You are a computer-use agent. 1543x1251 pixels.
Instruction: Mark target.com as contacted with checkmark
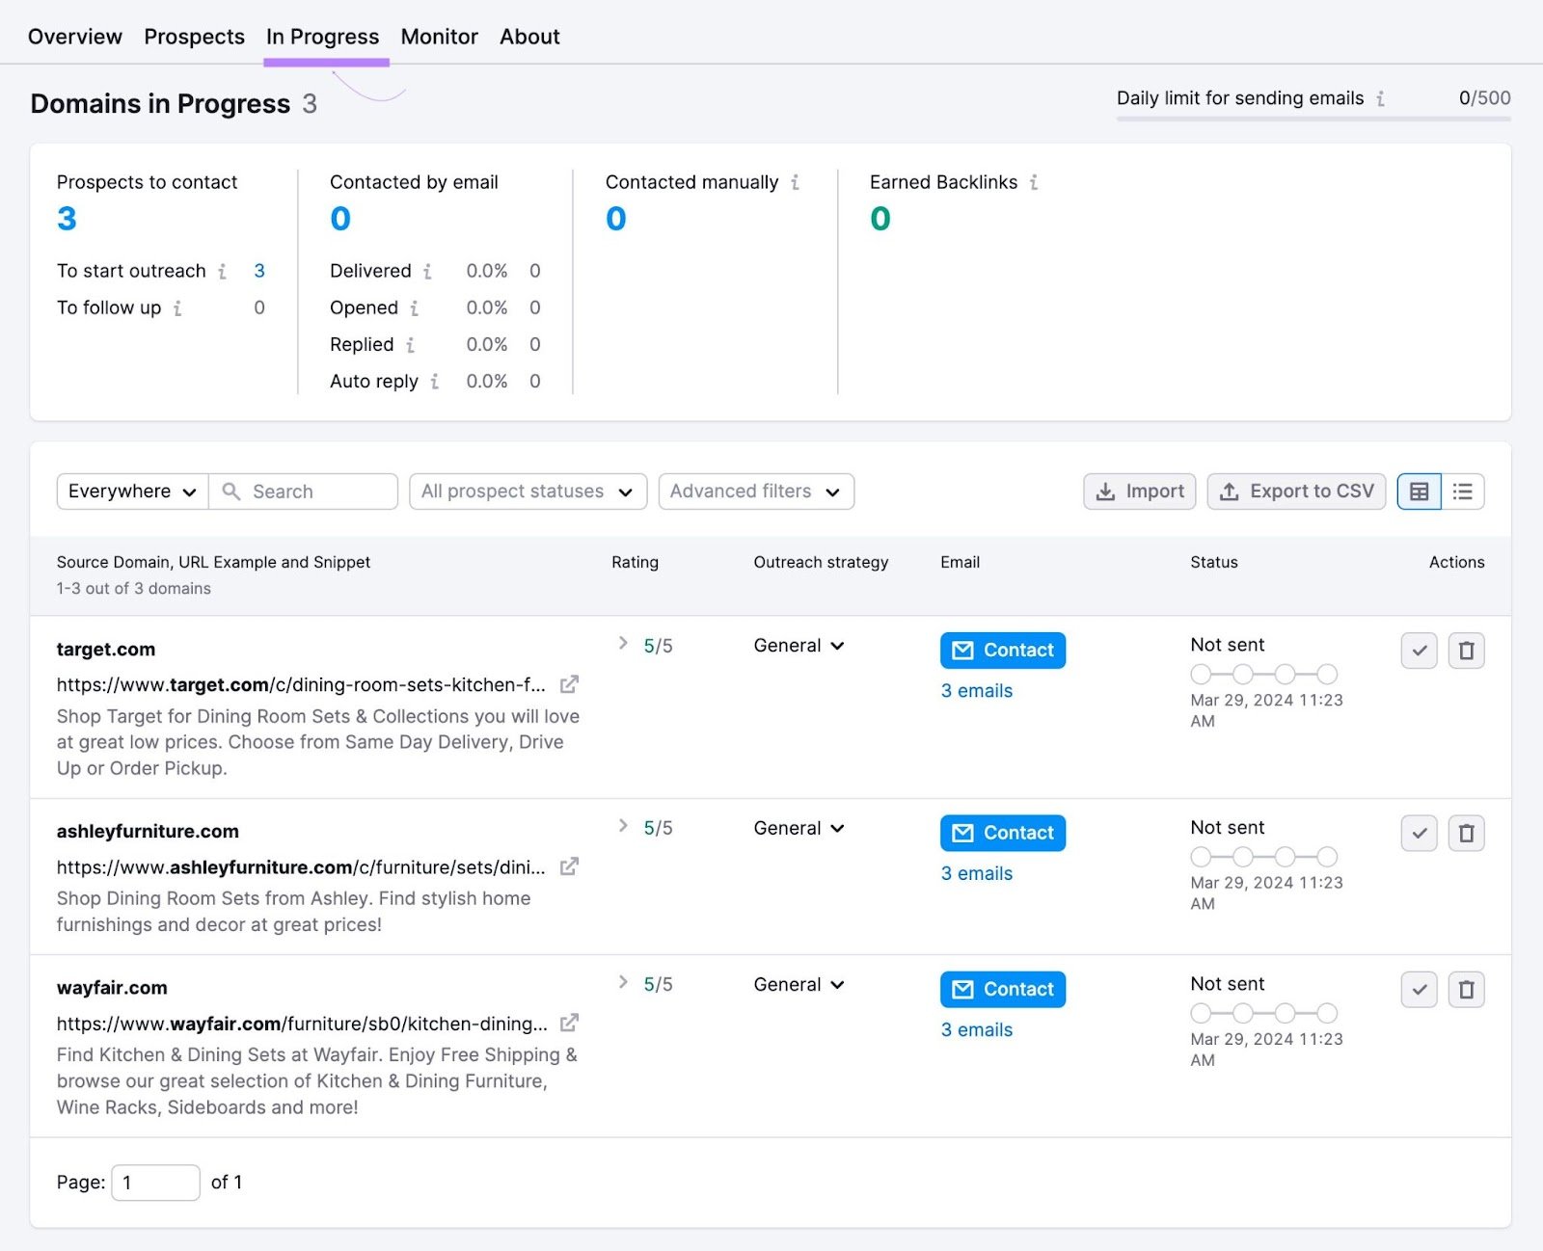1418,651
